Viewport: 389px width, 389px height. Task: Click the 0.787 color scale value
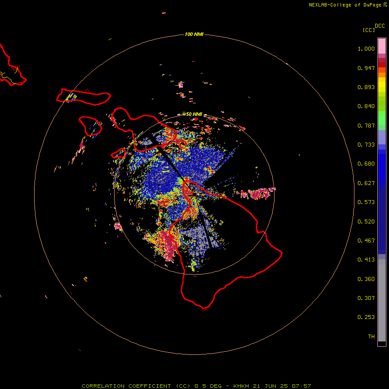366,125
